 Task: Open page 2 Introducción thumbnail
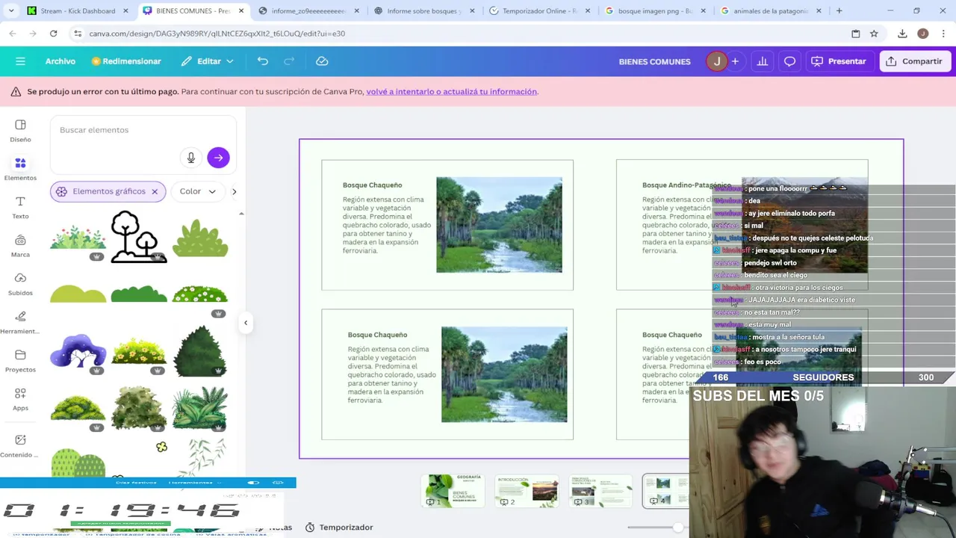[527, 491]
